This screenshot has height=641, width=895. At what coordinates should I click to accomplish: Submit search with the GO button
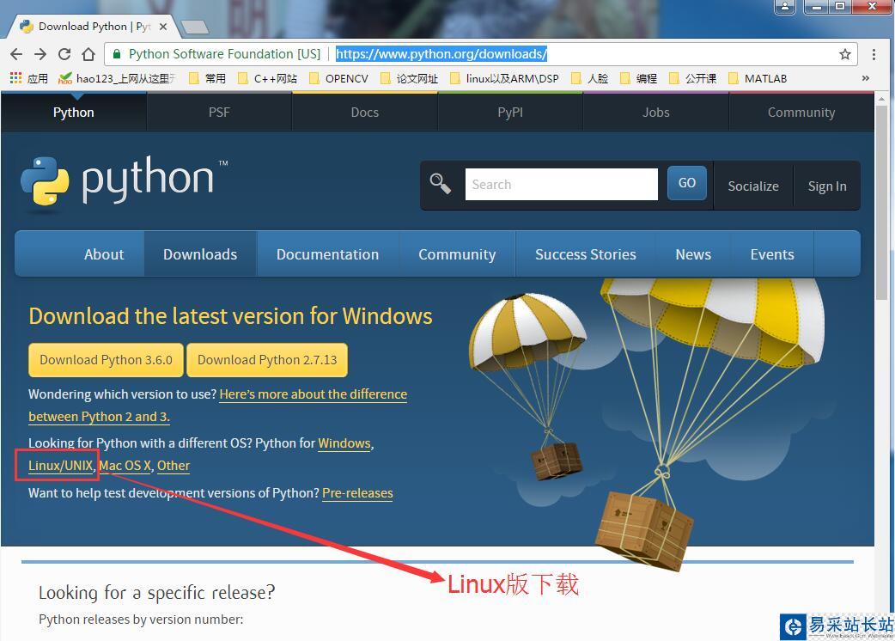coord(686,183)
